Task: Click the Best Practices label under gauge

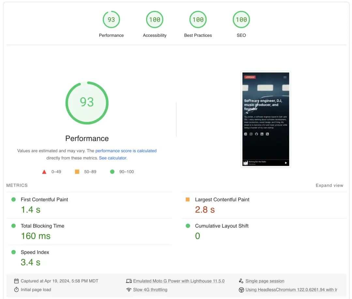Action: 198,35
